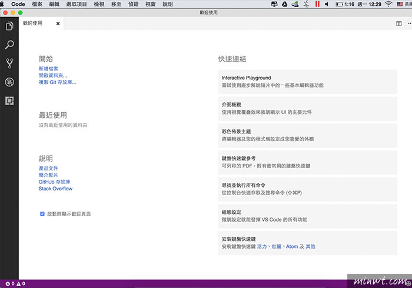Select the 歡迎使用 editor tab
This screenshot has width=412, height=288.
click(x=41, y=24)
